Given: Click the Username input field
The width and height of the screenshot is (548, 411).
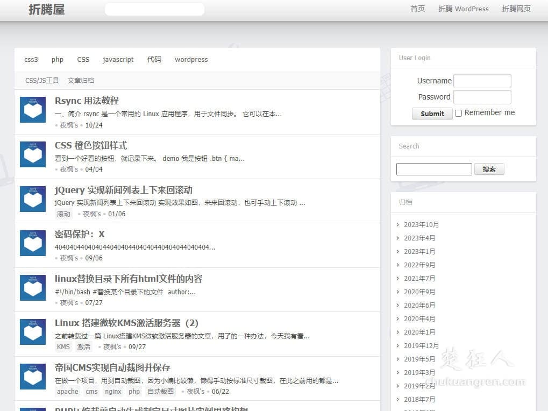Looking at the screenshot, I should (x=482, y=81).
